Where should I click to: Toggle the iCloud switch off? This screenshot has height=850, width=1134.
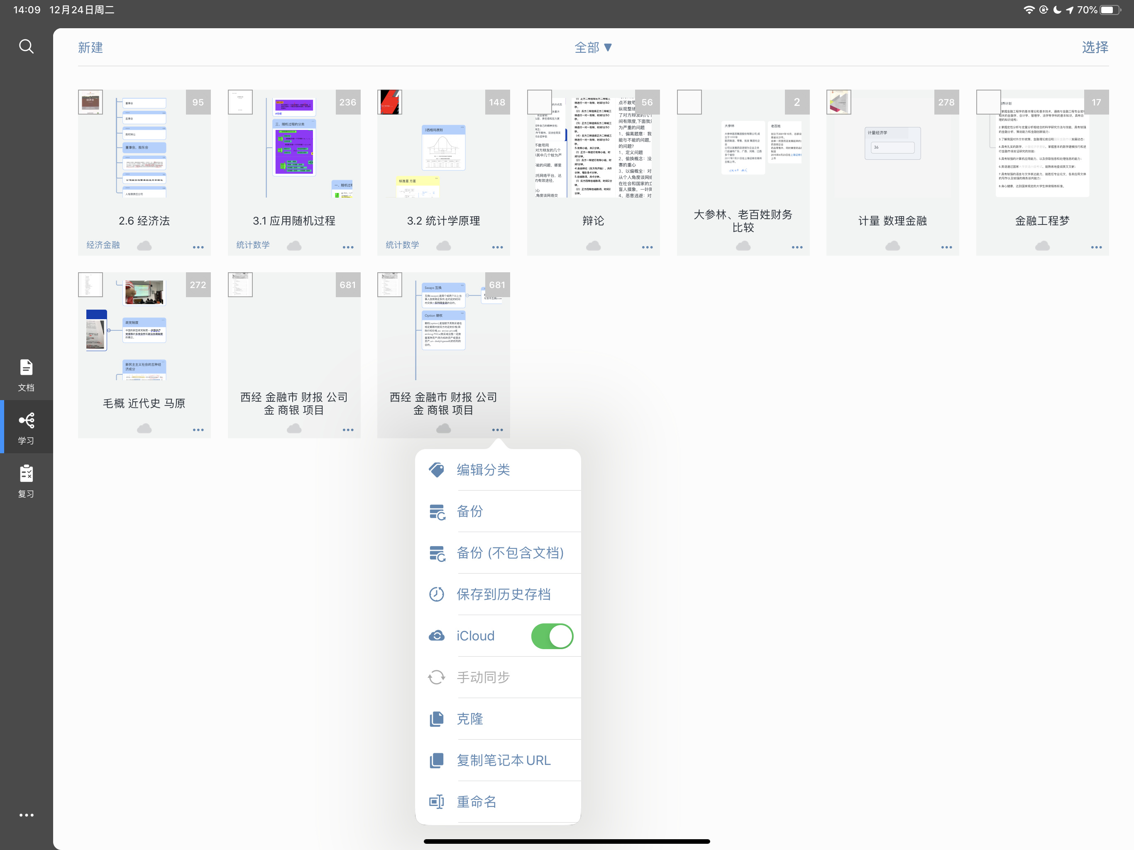552,636
